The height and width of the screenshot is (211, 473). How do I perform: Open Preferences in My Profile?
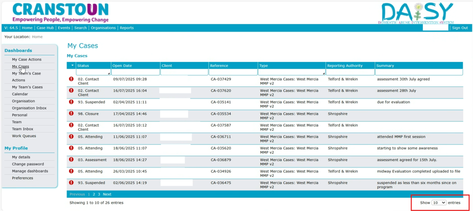pyautogui.click(x=23, y=178)
